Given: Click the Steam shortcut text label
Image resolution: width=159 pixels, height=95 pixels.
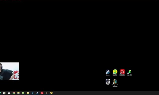Looking at the screenshot, I should [x=108, y=75].
